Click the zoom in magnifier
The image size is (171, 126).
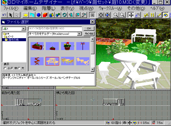coord(116,15)
